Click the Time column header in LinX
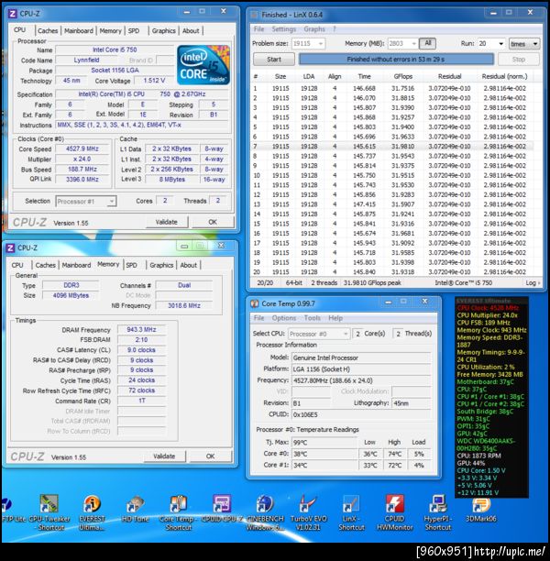Screen dimensions: 550x561 click(x=364, y=77)
